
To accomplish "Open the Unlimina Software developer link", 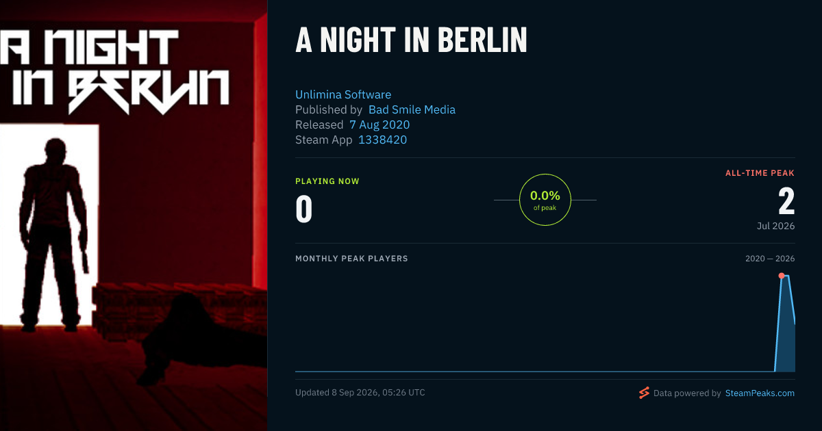I will tap(343, 94).
